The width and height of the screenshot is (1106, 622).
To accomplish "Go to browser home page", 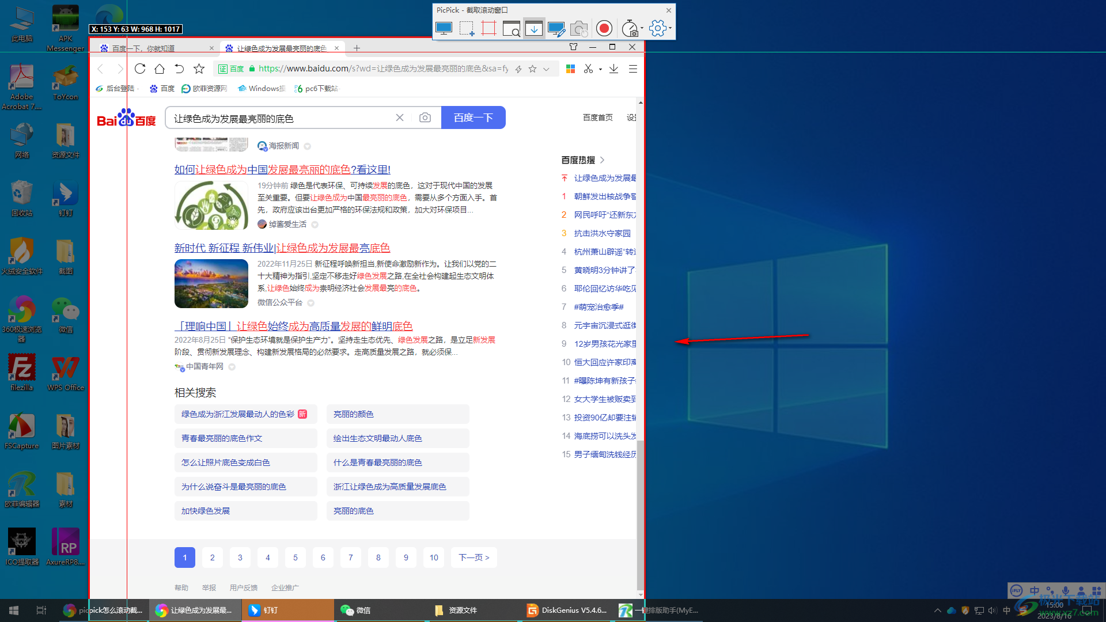I will (x=160, y=69).
